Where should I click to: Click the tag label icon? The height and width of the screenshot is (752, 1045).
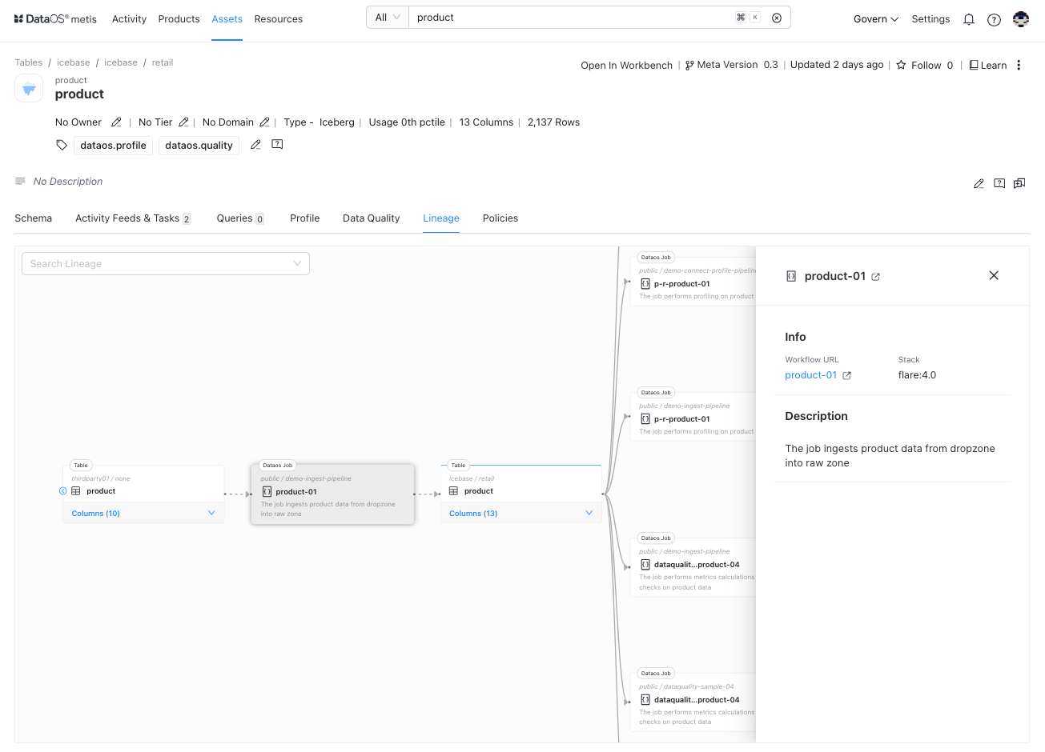pos(62,145)
